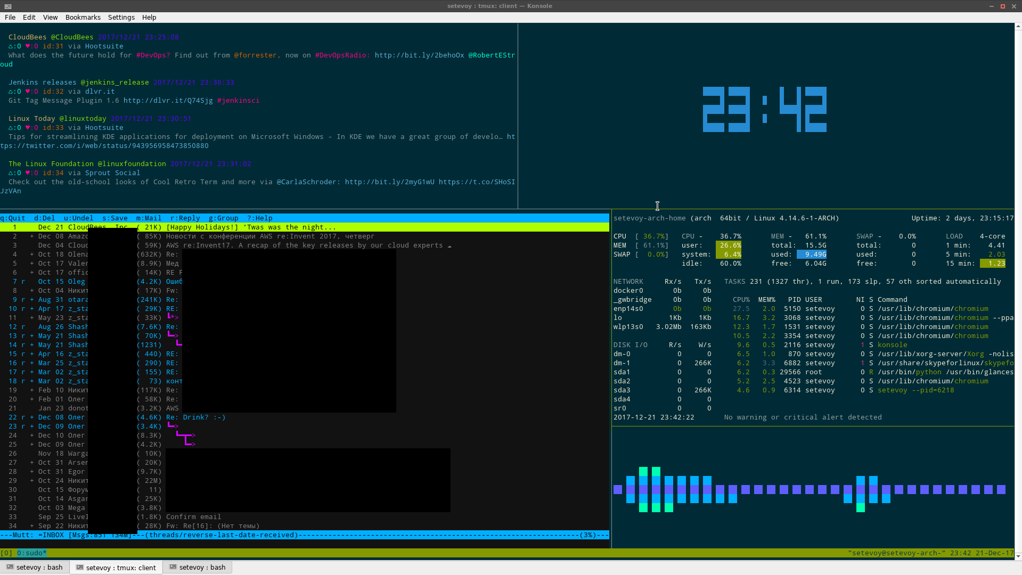Click the @linuxtoday handle
This screenshot has height=575, width=1022.
coord(83,118)
